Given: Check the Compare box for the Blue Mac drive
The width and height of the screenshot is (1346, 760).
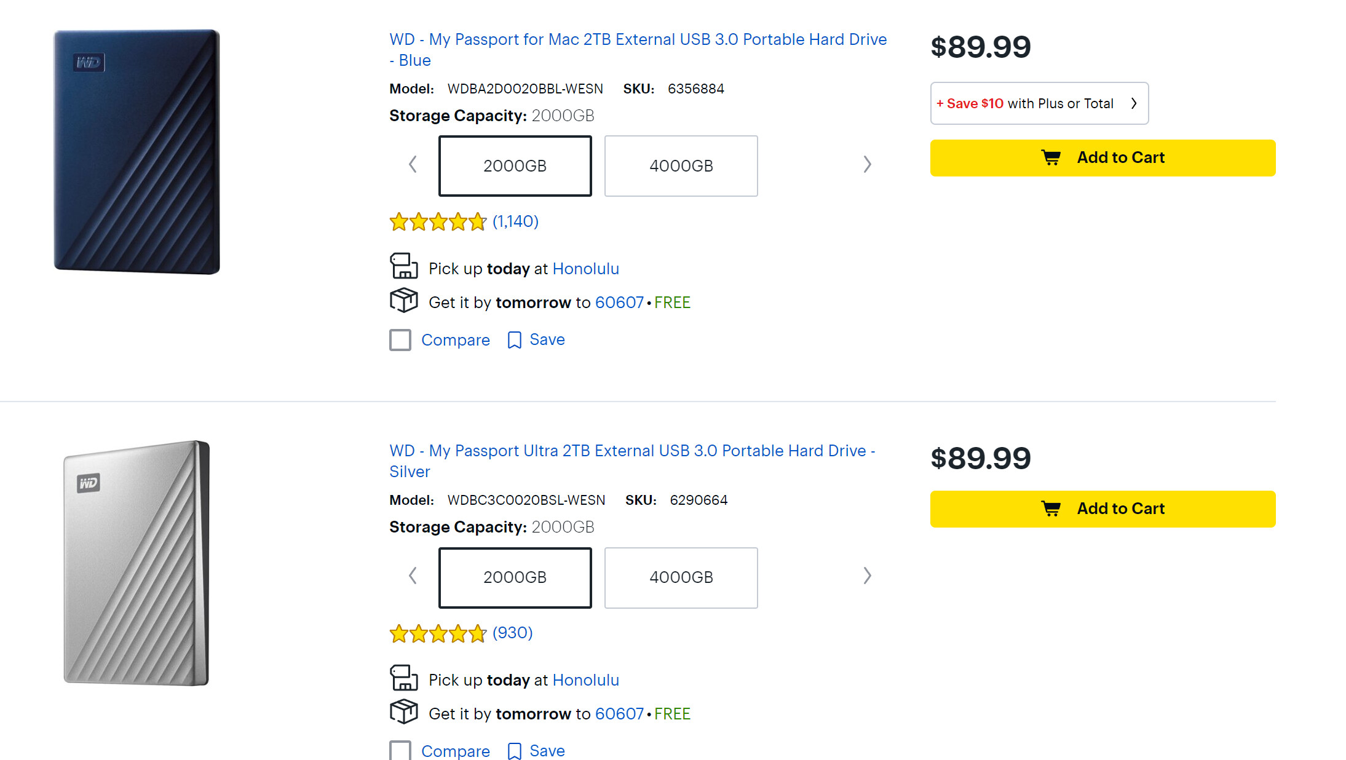Looking at the screenshot, I should coord(400,340).
